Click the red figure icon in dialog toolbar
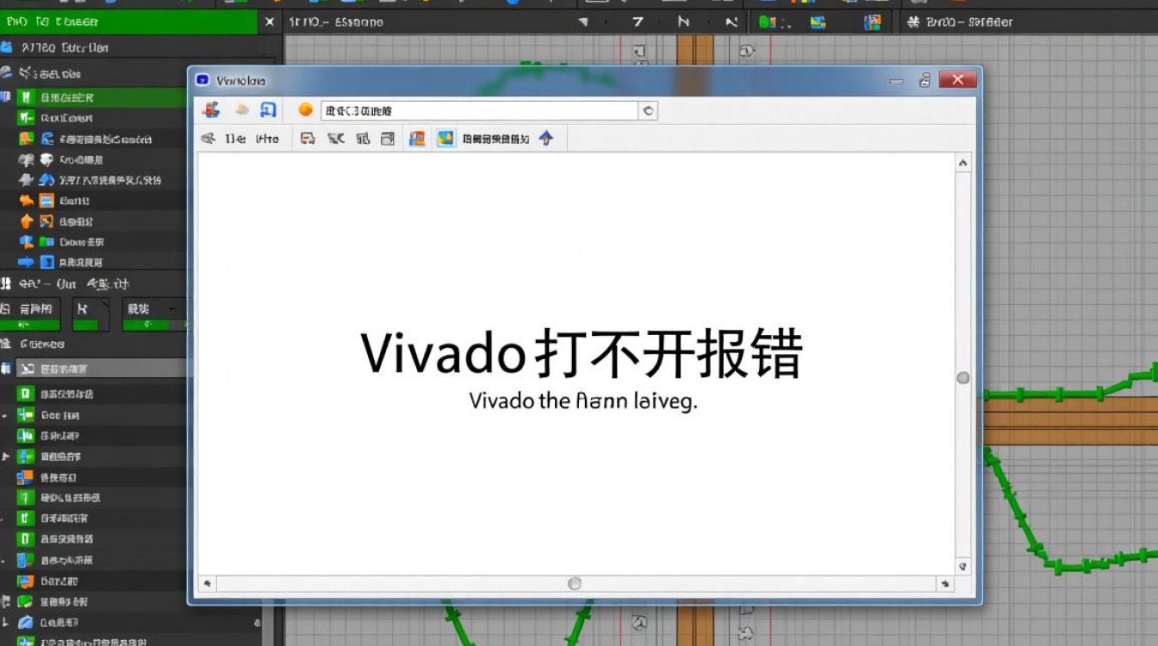Screen dimensions: 1158x646 [212, 110]
